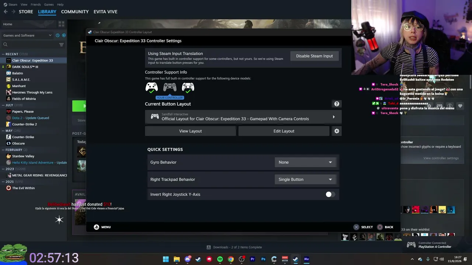
Task: Open the library grid view icon beside Home
Action: click(x=61, y=24)
